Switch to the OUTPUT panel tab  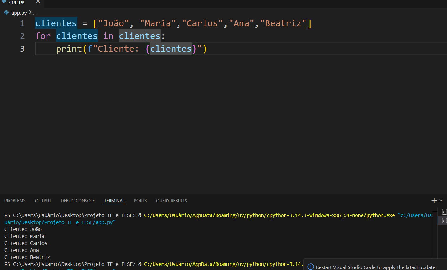[x=43, y=201]
